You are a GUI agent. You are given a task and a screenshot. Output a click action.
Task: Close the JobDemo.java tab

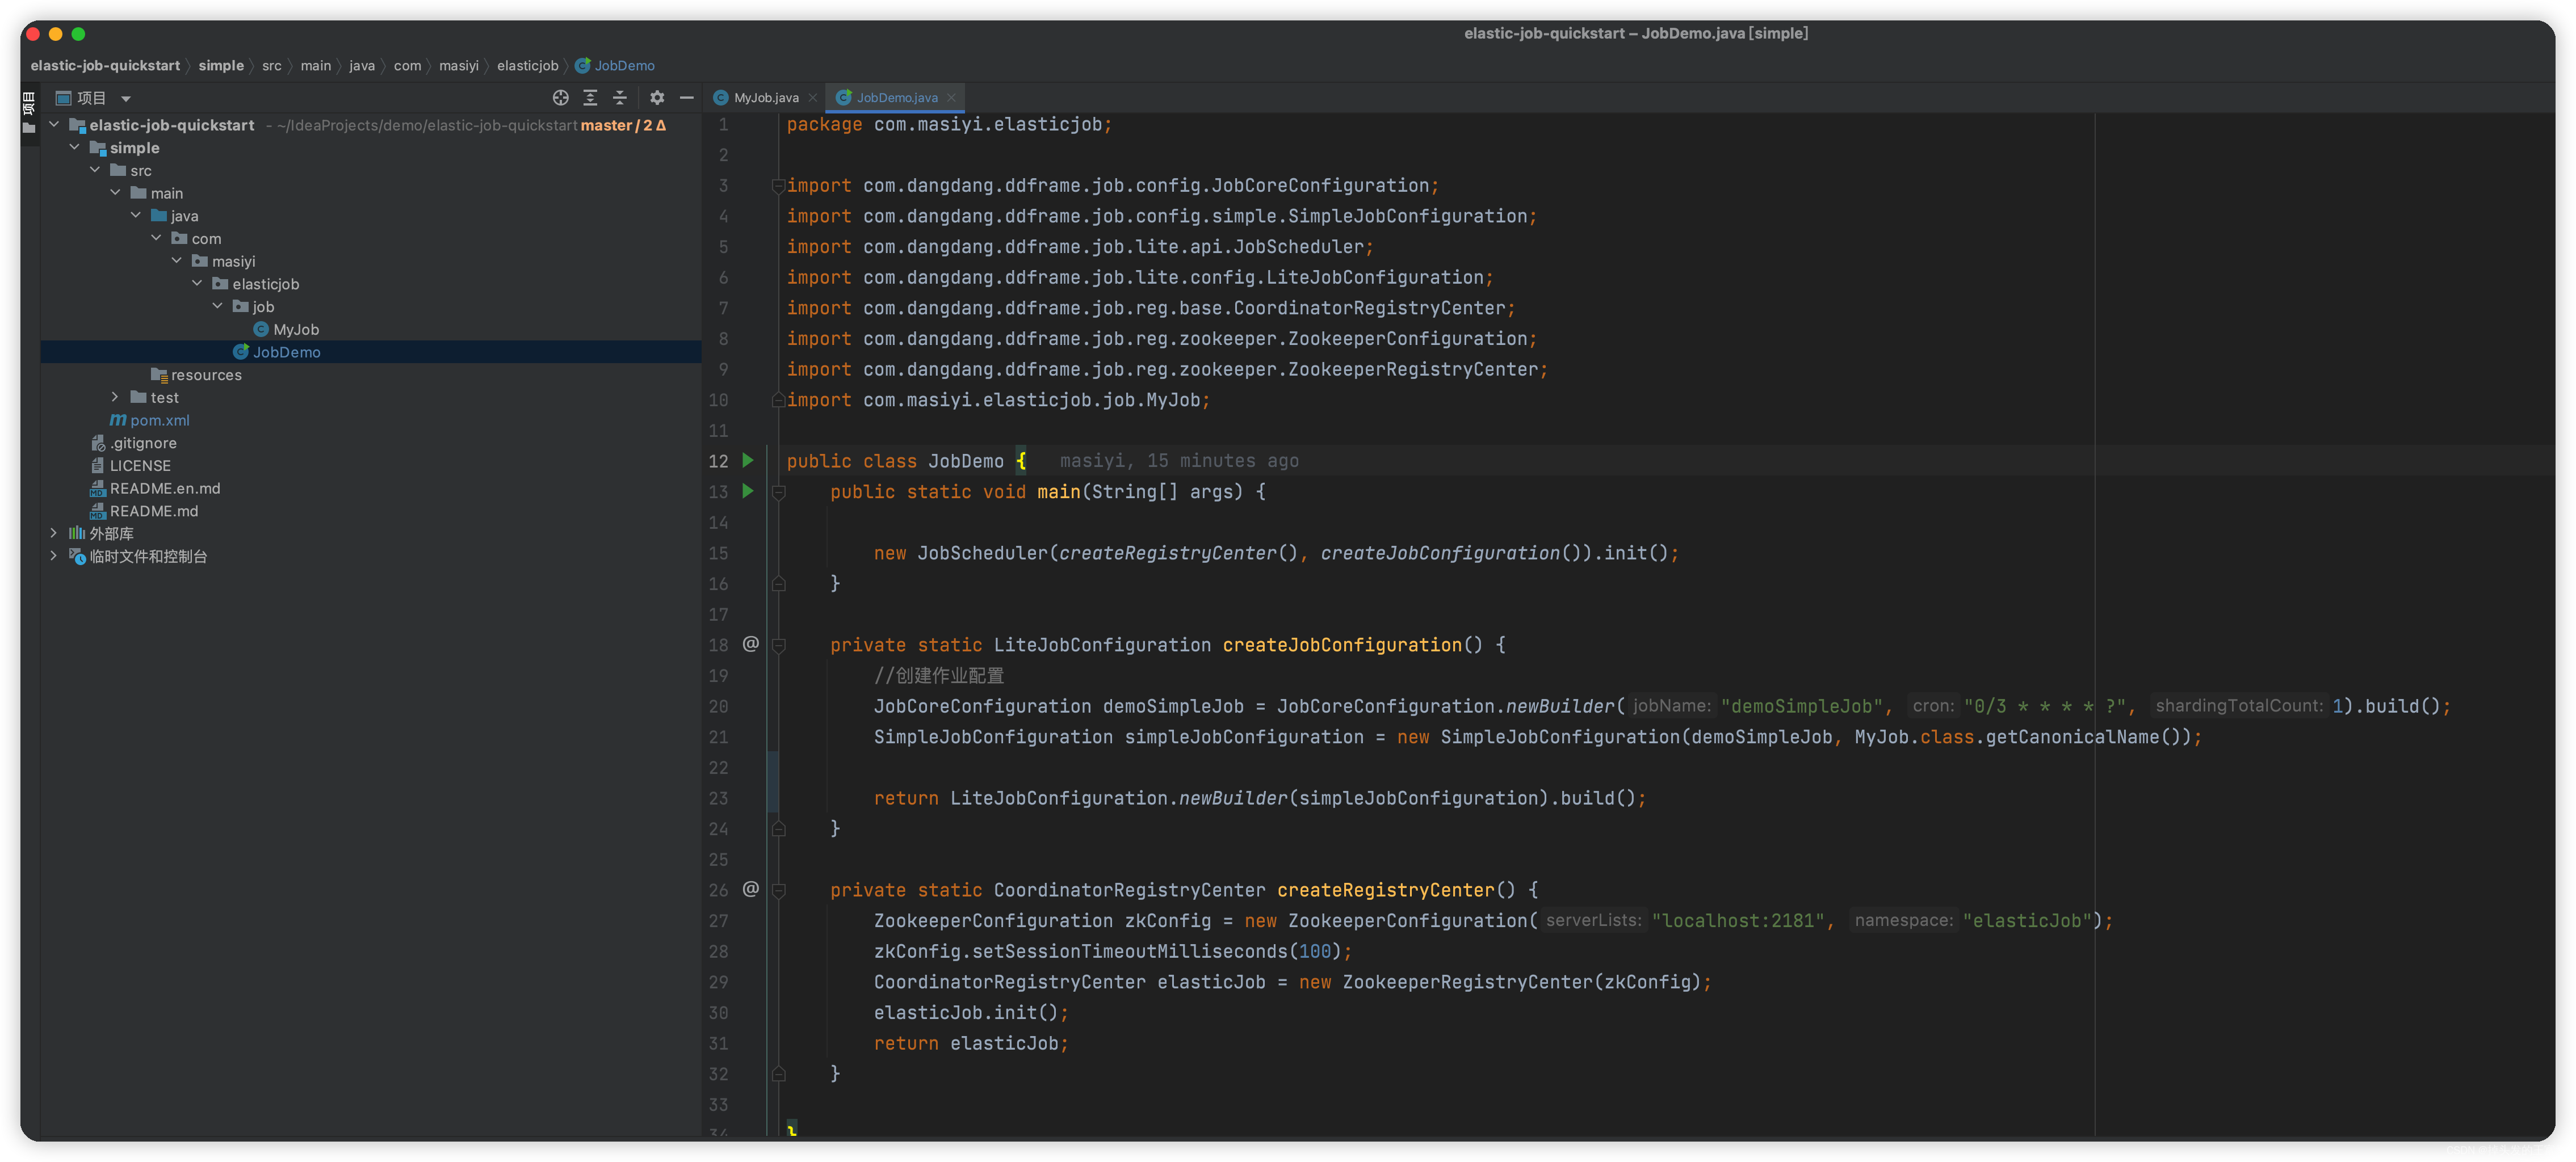[x=952, y=98]
